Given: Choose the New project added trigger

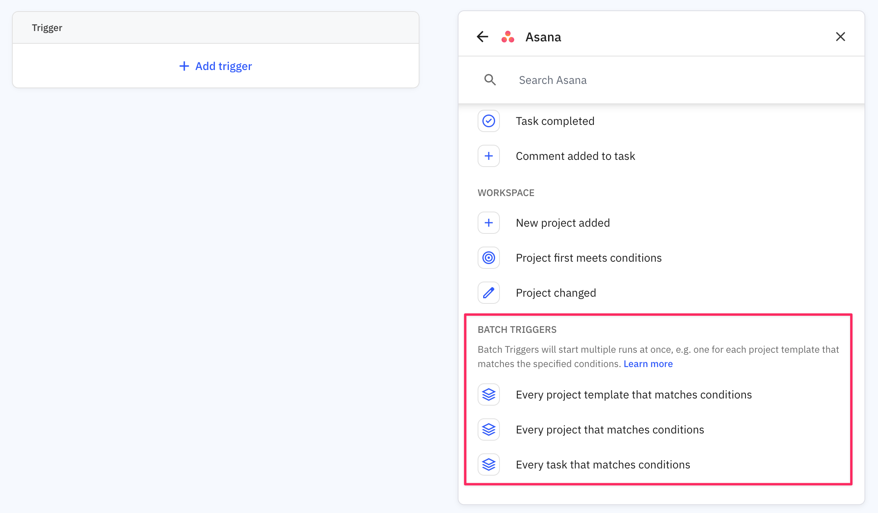Looking at the screenshot, I should tap(563, 223).
